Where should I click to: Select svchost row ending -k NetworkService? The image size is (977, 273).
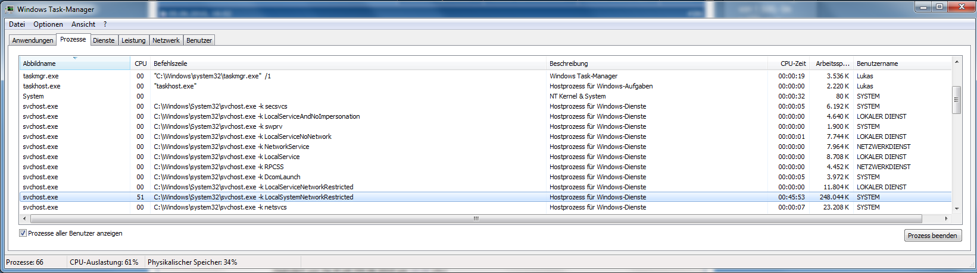(485, 147)
